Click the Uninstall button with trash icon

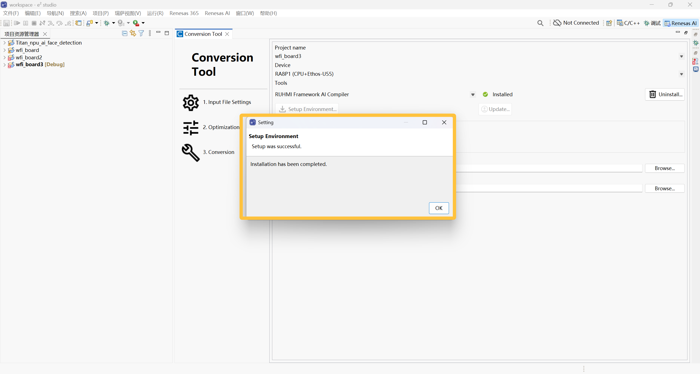pyautogui.click(x=665, y=94)
